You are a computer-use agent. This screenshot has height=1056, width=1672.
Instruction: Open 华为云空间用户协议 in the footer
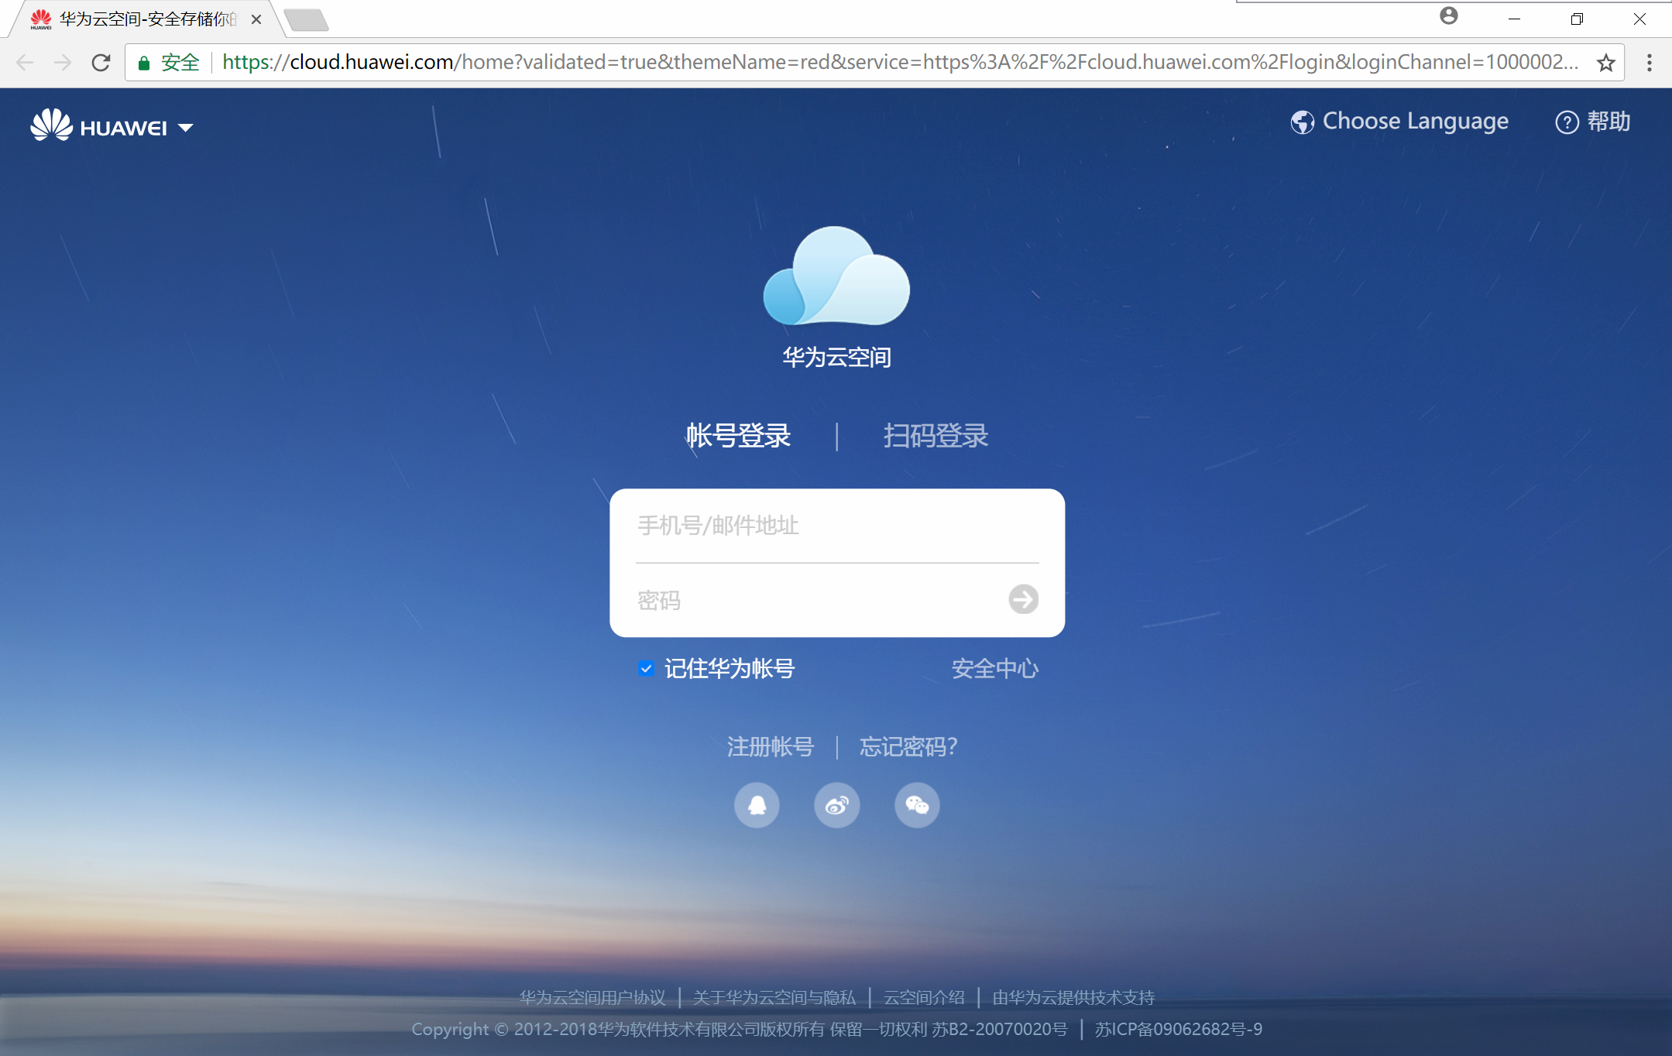592,997
